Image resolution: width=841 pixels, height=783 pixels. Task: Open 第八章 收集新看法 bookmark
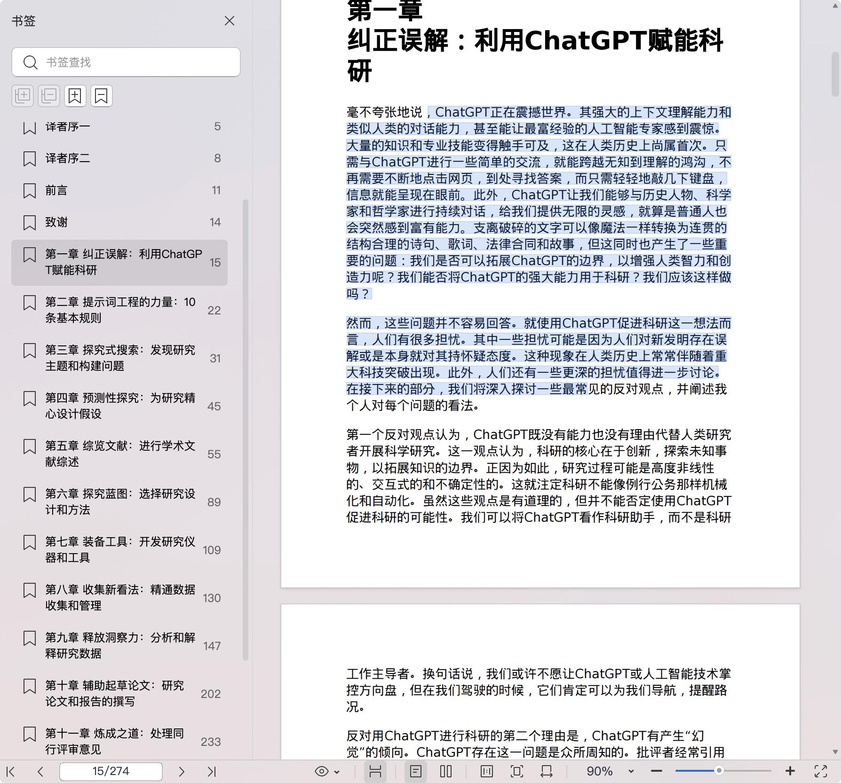[x=119, y=598]
